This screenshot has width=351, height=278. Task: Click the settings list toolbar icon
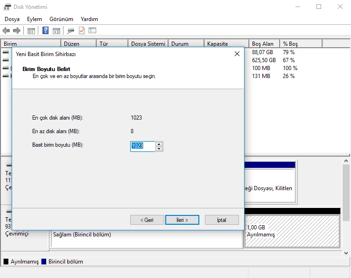(92, 30)
